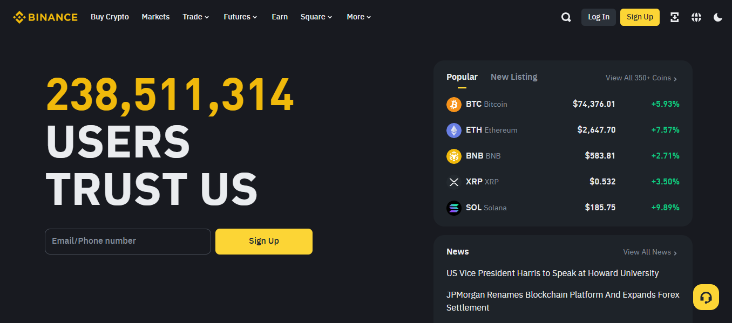Click the QR code download icon
This screenshot has width=732, height=323.
[x=674, y=17]
